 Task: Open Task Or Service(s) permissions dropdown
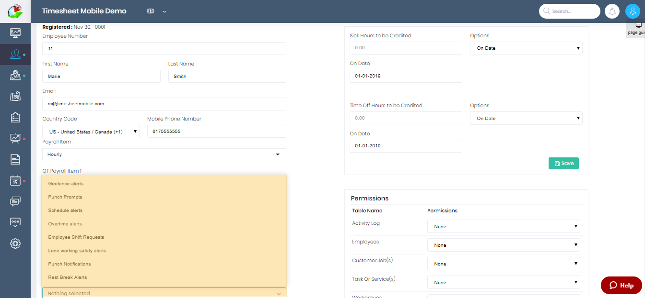[x=504, y=282]
